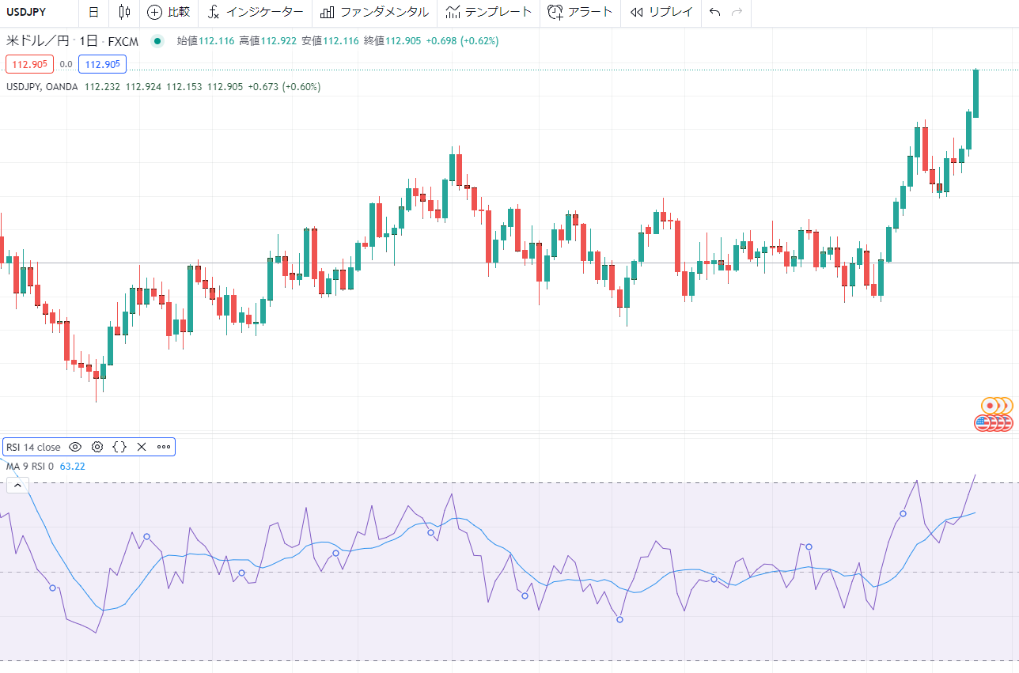Open the テンプレート indicator templates menu
1019x673 pixels.
click(489, 12)
